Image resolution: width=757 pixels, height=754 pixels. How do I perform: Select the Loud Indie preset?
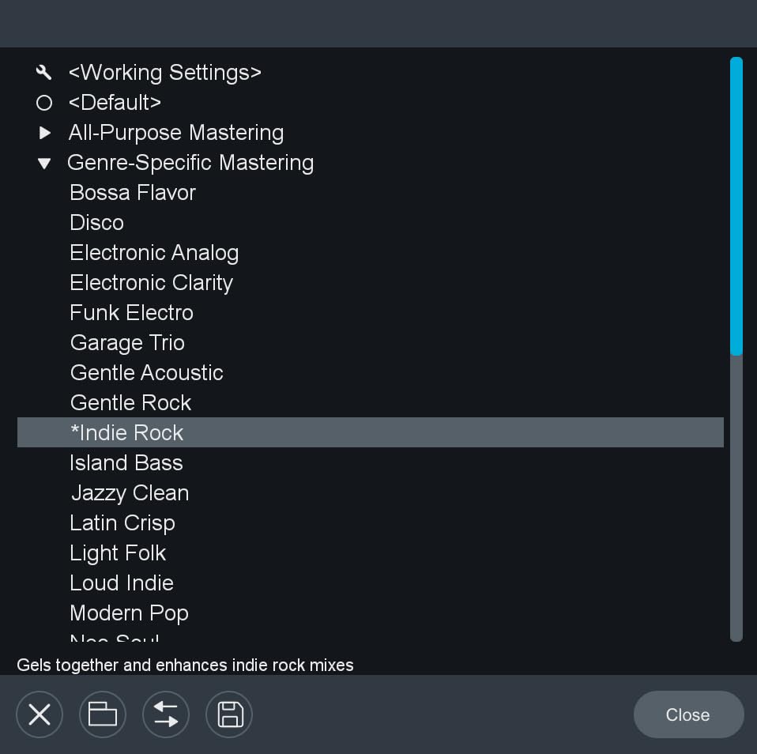(x=122, y=583)
